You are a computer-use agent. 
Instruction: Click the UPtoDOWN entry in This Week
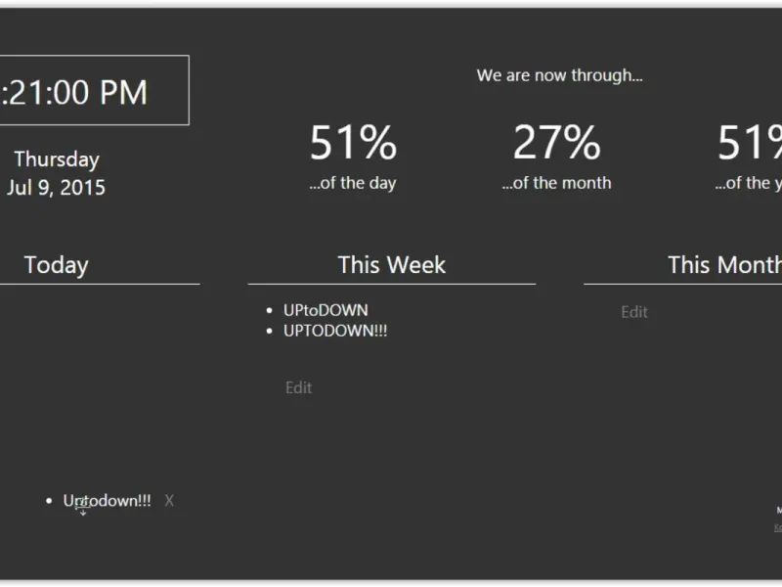pos(326,310)
